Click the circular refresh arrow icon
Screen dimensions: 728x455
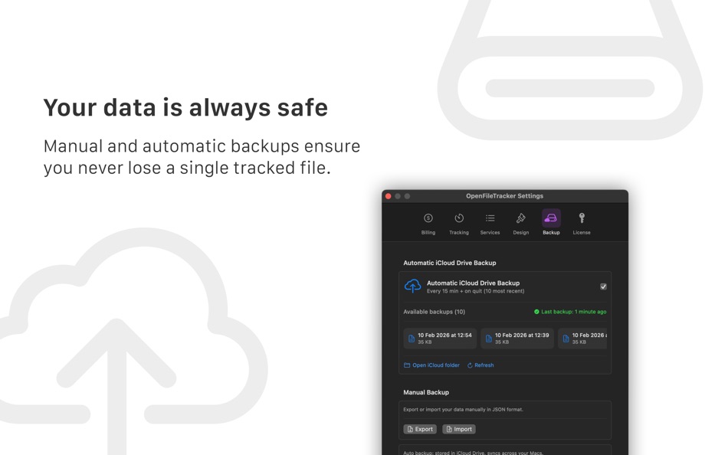pos(469,365)
